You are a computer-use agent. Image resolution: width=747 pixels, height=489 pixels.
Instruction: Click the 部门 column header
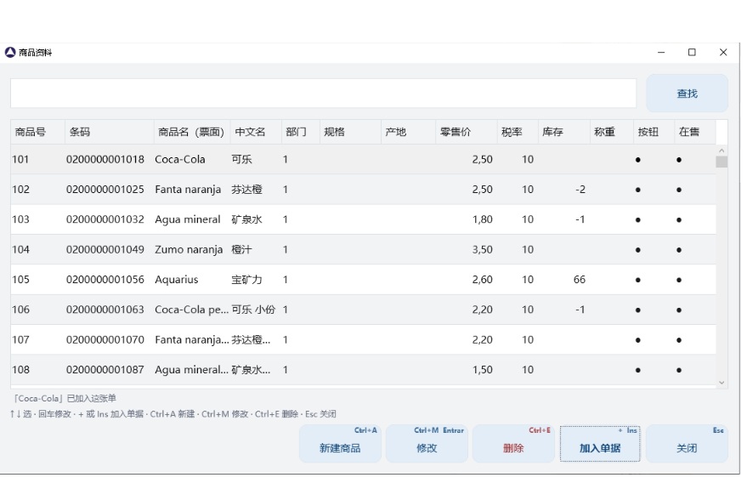pos(301,132)
